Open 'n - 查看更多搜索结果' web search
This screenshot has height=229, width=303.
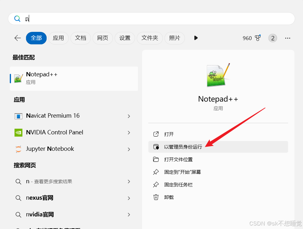click(x=74, y=181)
